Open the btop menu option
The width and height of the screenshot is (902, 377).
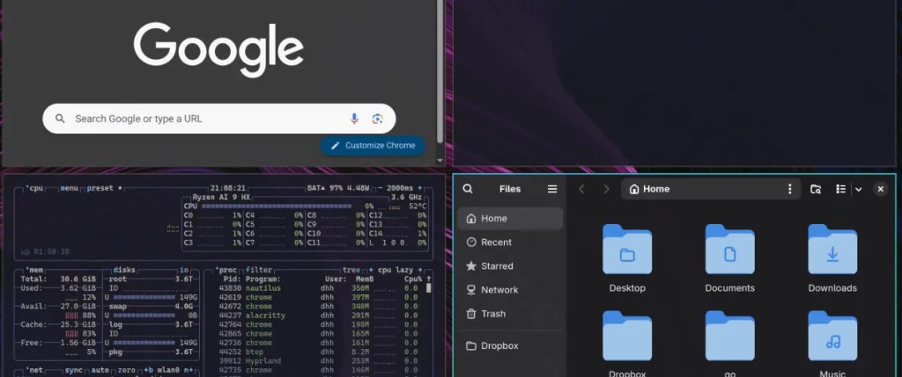(x=69, y=188)
